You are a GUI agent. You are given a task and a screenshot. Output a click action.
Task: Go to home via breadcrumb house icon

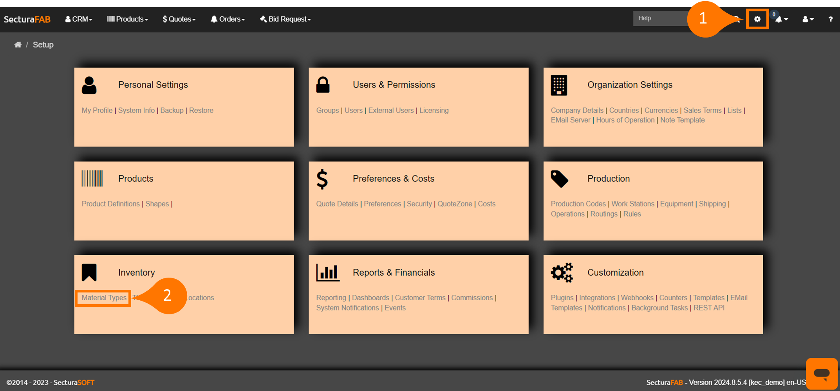click(x=18, y=45)
